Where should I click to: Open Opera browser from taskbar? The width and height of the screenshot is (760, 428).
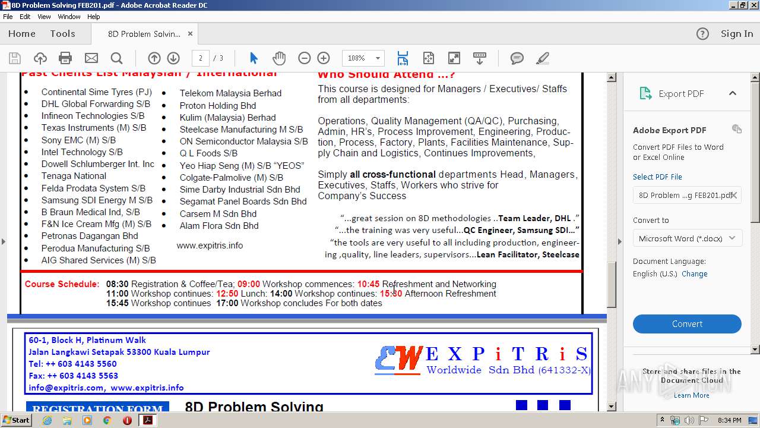coord(127,420)
